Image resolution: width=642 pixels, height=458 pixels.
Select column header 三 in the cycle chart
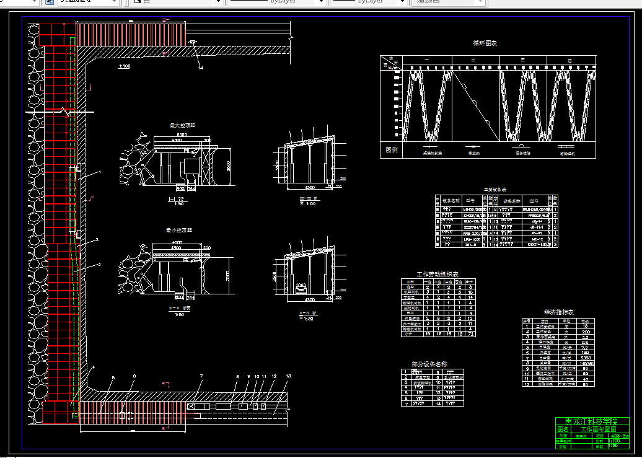click(523, 60)
